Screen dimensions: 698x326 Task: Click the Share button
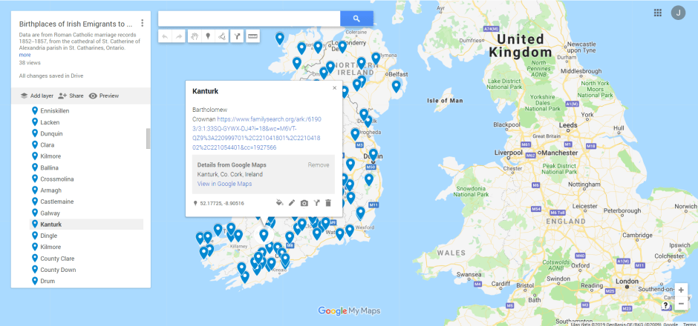(x=71, y=96)
